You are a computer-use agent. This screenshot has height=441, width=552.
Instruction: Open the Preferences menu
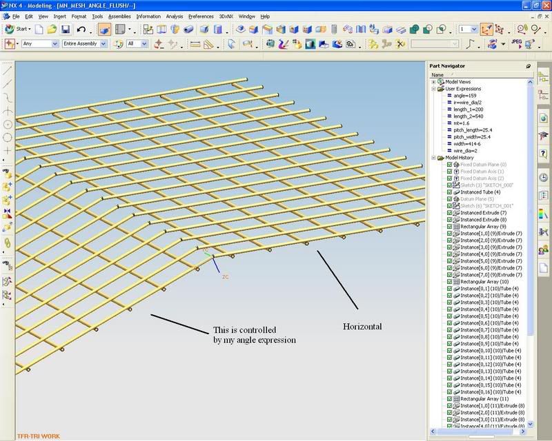pos(201,16)
